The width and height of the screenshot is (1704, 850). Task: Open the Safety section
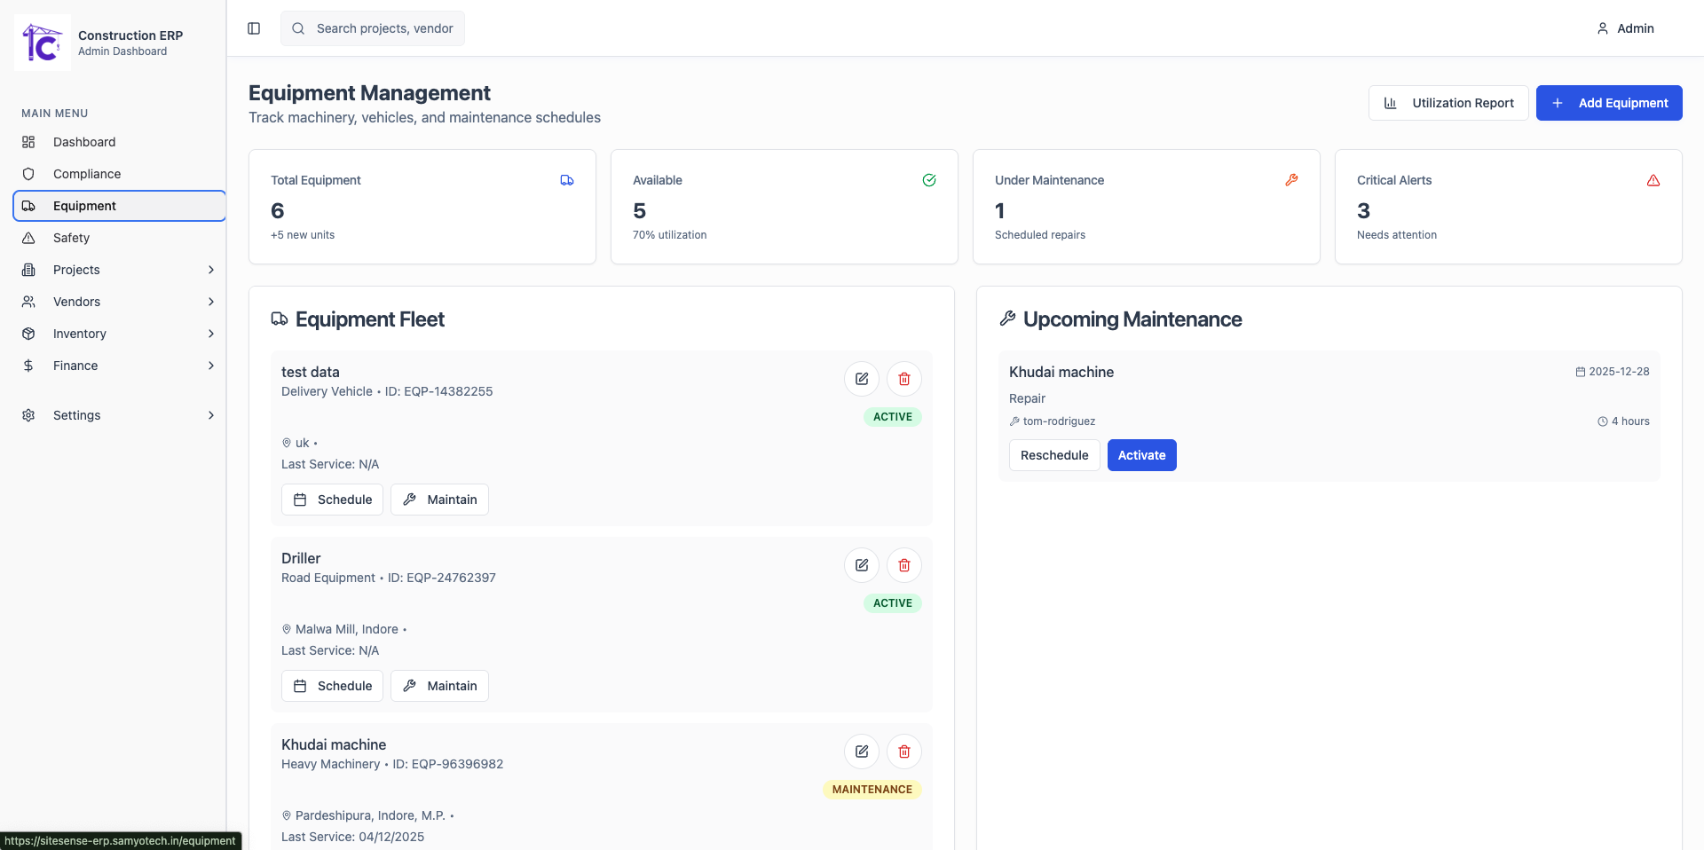click(120, 238)
